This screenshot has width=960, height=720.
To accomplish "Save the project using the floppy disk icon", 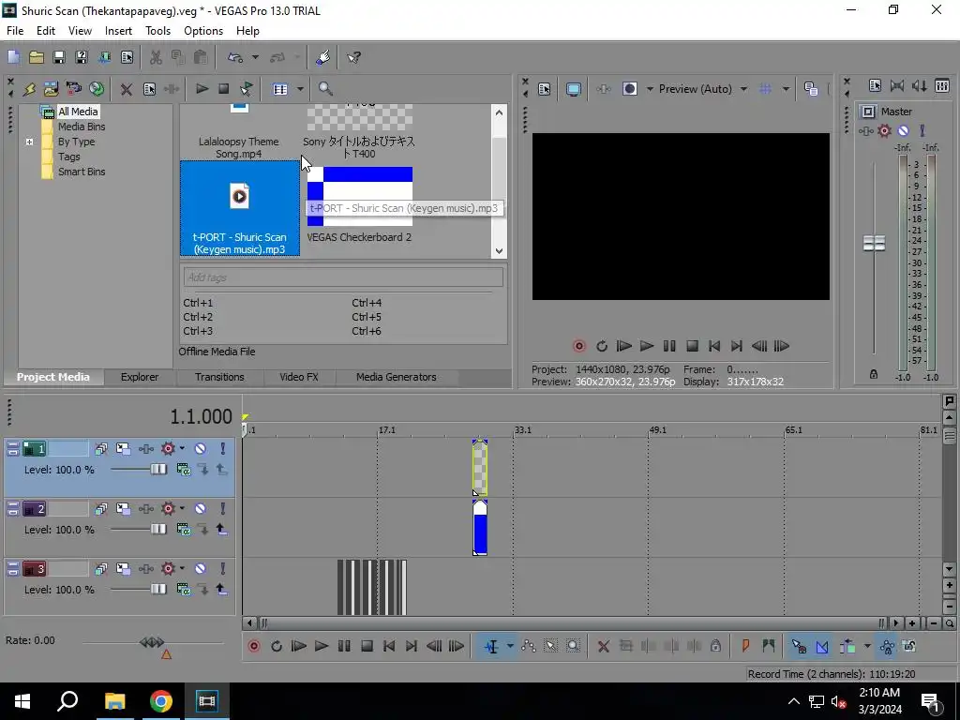I will click(59, 57).
